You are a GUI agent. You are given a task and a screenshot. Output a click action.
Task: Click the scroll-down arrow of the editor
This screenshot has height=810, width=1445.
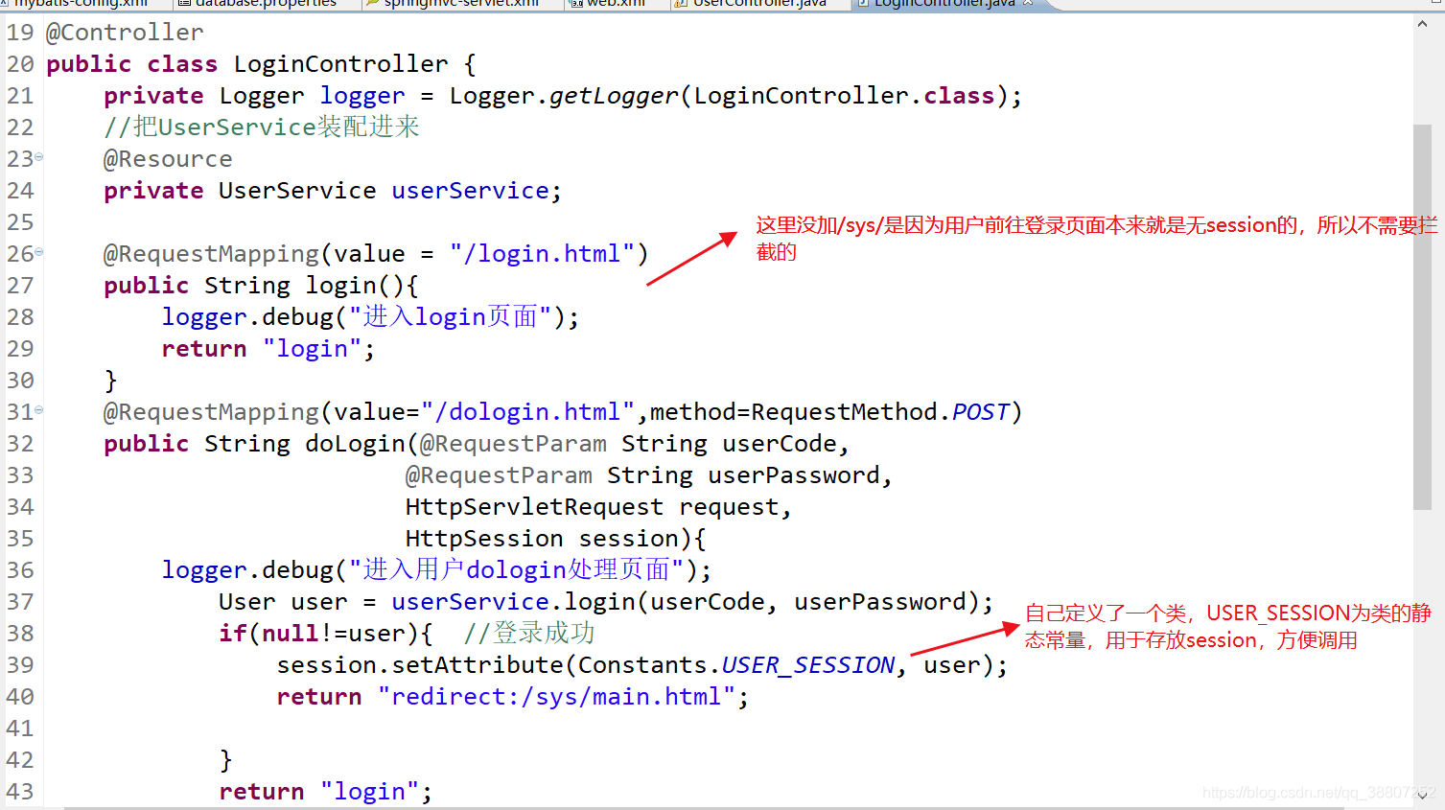tap(1422, 795)
